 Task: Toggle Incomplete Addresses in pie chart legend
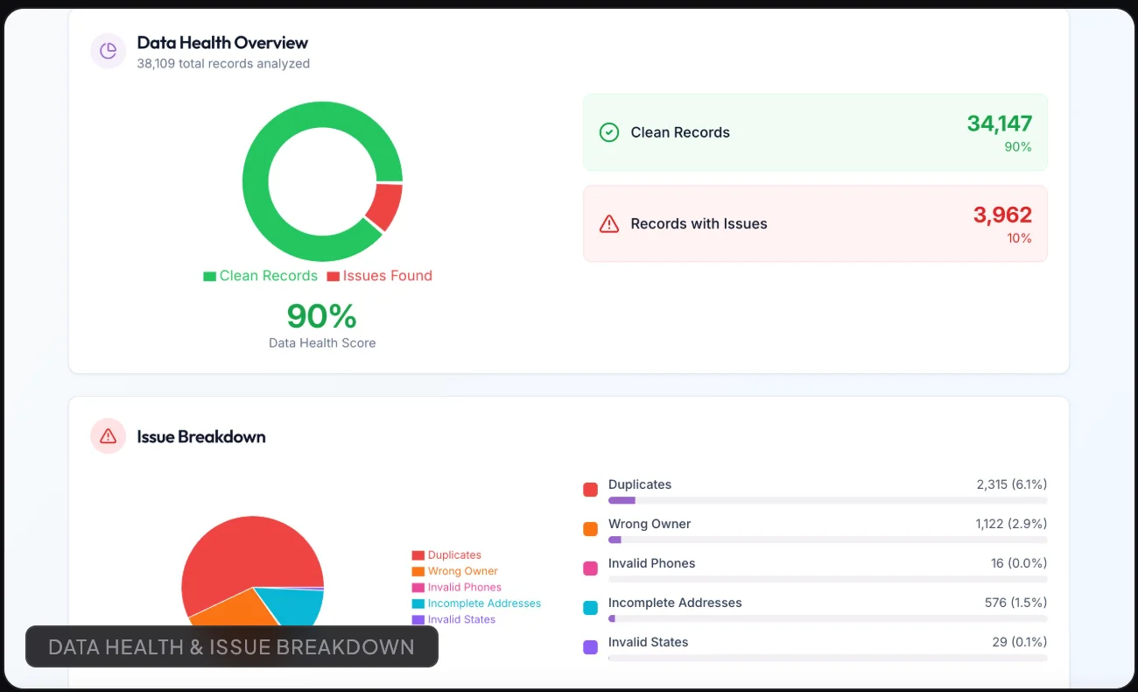(x=476, y=604)
